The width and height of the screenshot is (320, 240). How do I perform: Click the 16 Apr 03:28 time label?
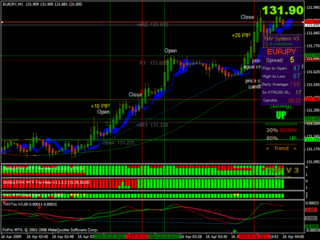(191, 237)
